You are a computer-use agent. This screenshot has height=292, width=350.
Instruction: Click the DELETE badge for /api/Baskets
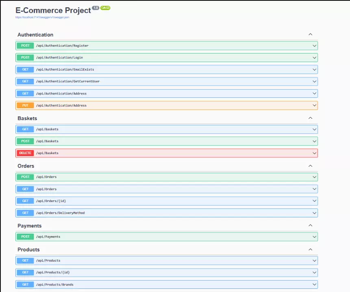(25, 153)
